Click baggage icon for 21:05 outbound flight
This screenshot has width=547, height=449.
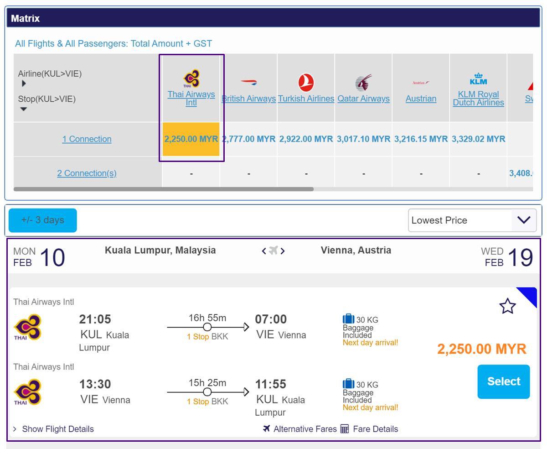point(348,318)
